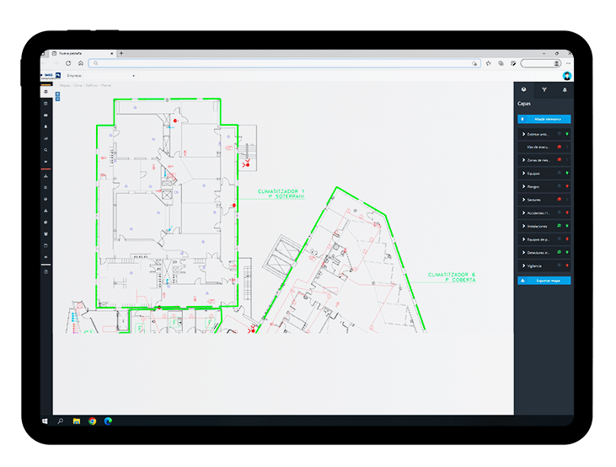The height and width of the screenshot is (467, 616).
Task: Click CLIMATITZADOR 1 P. SOTERRANI label
Action: click(x=281, y=194)
